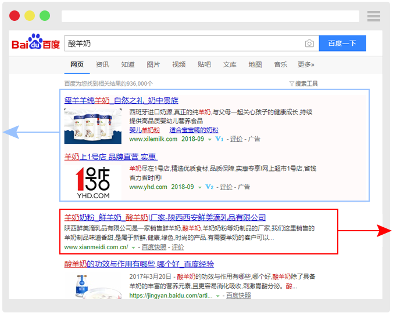This screenshot has width=393, height=313.
Task: Click the V1 verification badge for xilemilk
Action: click(x=220, y=139)
